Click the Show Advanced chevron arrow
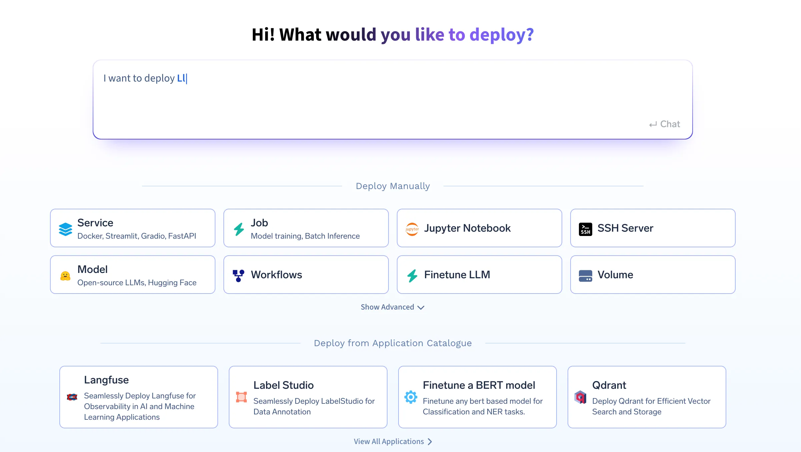The height and width of the screenshot is (452, 801). [421, 308]
